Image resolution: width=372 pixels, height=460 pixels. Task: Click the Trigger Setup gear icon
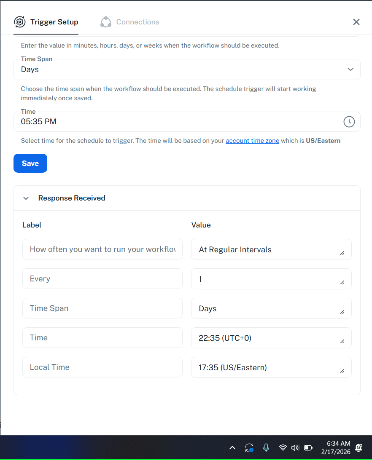[20, 22]
